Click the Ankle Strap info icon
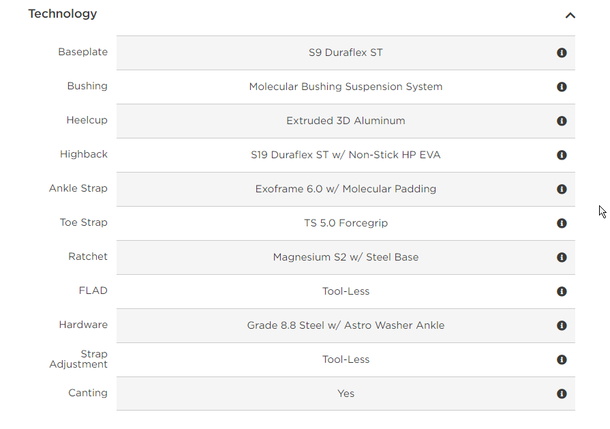Image resolution: width=610 pixels, height=429 pixels. coord(562,189)
